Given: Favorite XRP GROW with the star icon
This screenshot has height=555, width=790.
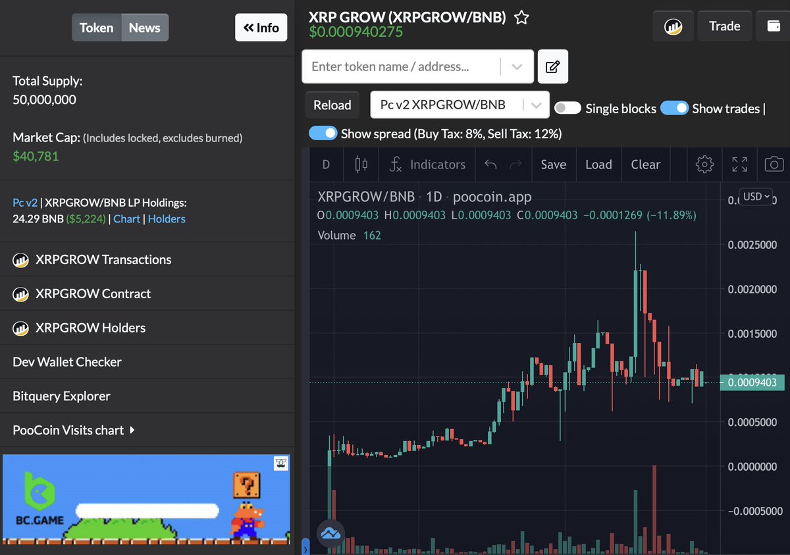Looking at the screenshot, I should pyautogui.click(x=521, y=18).
